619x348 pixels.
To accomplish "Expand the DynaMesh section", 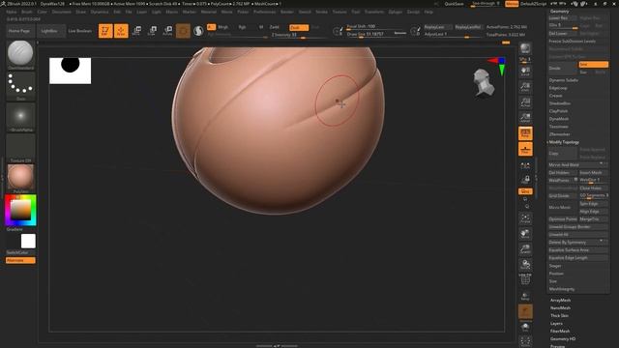I will pyautogui.click(x=559, y=119).
